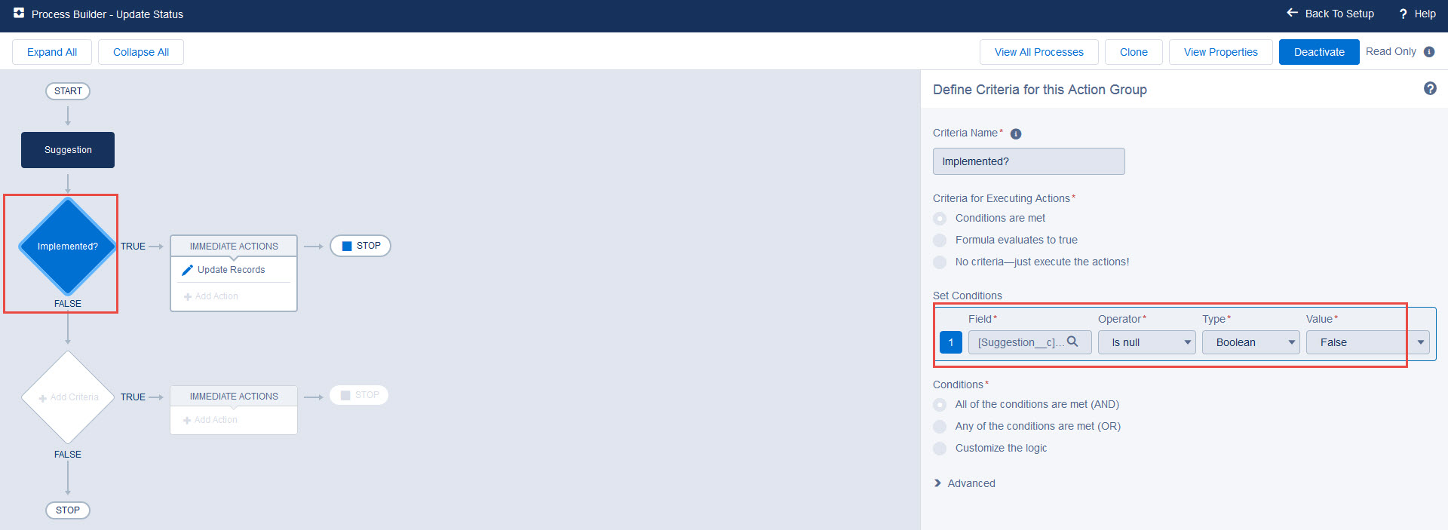The height and width of the screenshot is (530, 1448).
Task: Click the Help question mark icon
Action: pos(1403,14)
